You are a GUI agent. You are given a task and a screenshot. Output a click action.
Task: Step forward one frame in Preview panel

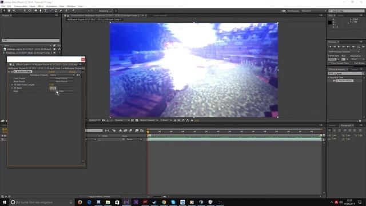coord(343,47)
